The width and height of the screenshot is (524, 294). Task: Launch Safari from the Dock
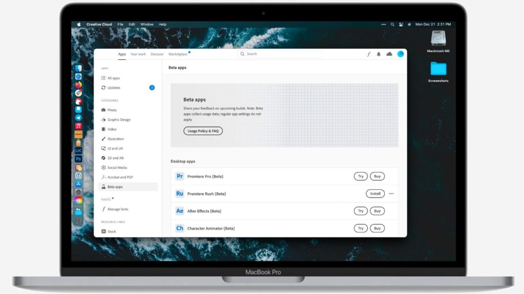(x=78, y=77)
